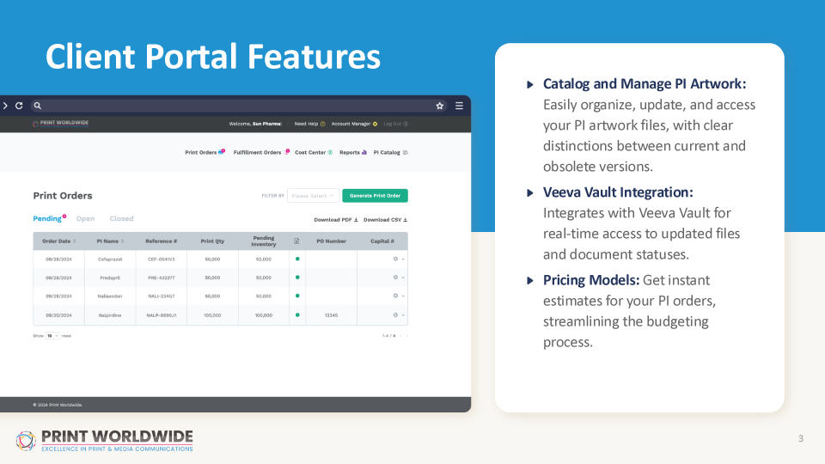The height and width of the screenshot is (464, 825).
Task: Click the Download PDF link
Action: point(335,220)
